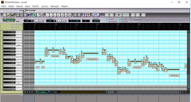Viewport: 191px width, 102px height.
Task: Click the first track tab navigation arrow
Action: (x=25, y=92)
